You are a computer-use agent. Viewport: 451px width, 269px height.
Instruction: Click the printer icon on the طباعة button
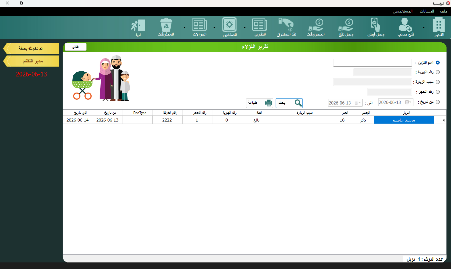pyautogui.click(x=269, y=103)
